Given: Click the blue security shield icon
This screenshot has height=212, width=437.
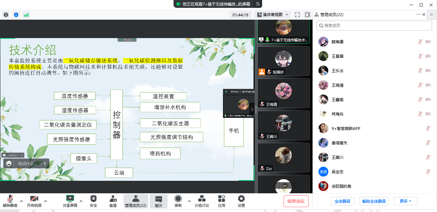Looking at the screenshot, I should pos(16,15).
